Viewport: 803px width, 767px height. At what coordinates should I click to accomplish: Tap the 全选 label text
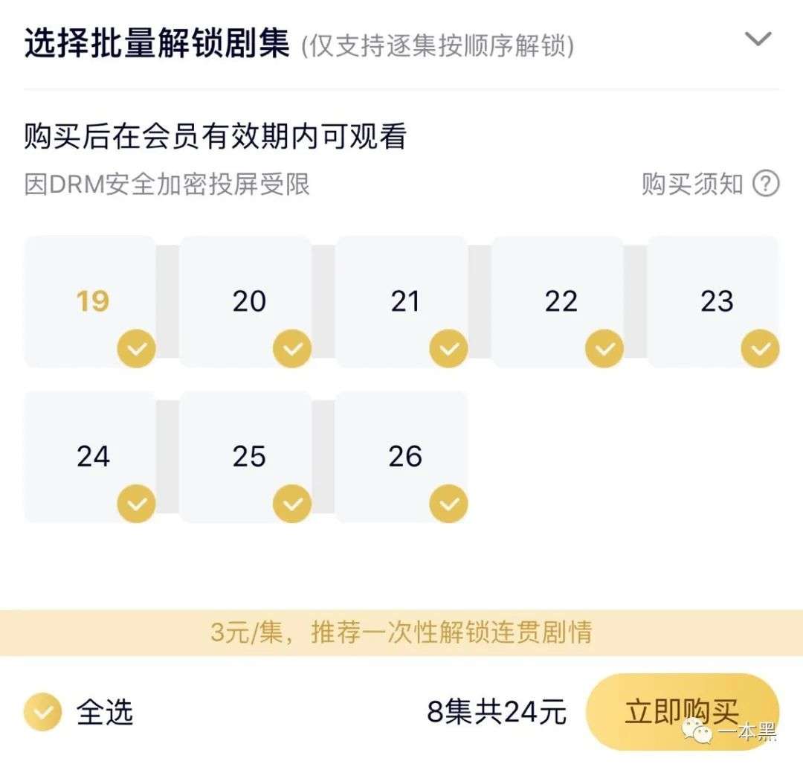pyautogui.click(x=105, y=712)
